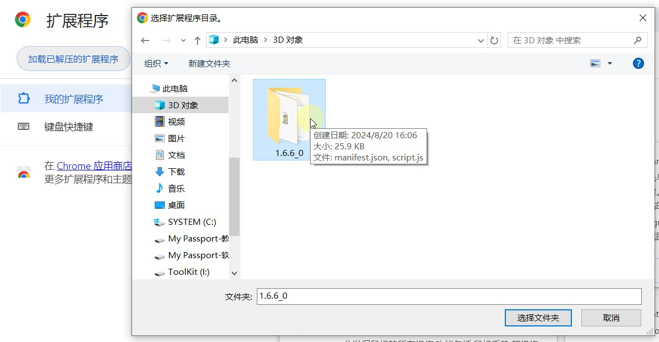Select 视频 in the sidebar
This screenshot has width=659, height=342.
[176, 122]
